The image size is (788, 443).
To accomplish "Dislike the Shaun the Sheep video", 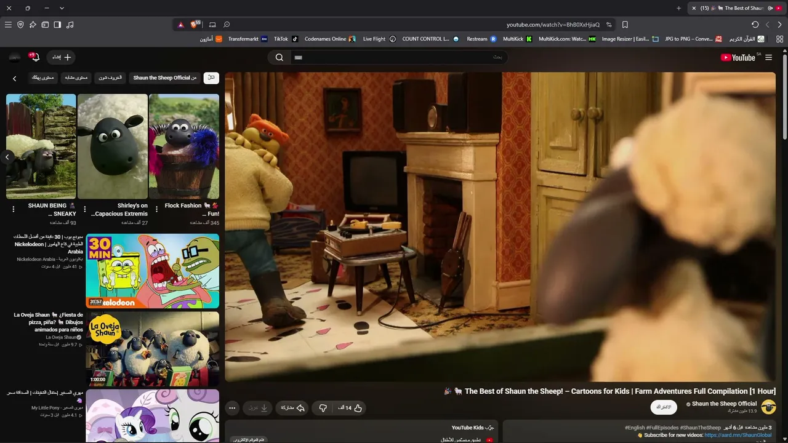I will pos(323,407).
